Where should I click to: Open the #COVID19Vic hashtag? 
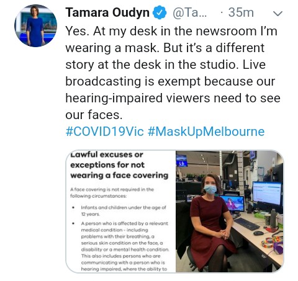(104, 132)
